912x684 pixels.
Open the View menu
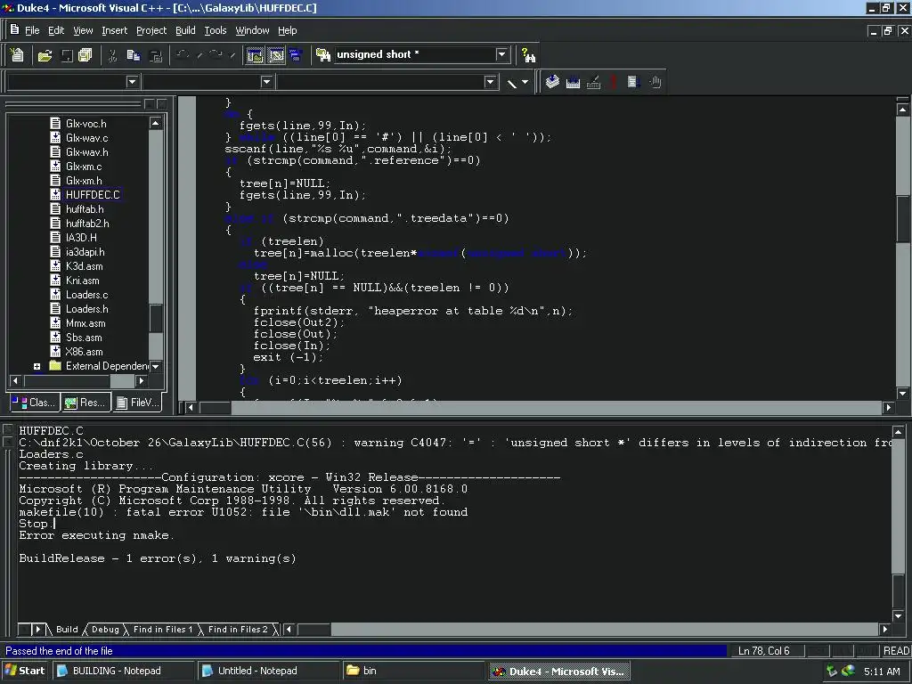pyautogui.click(x=83, y=30)
